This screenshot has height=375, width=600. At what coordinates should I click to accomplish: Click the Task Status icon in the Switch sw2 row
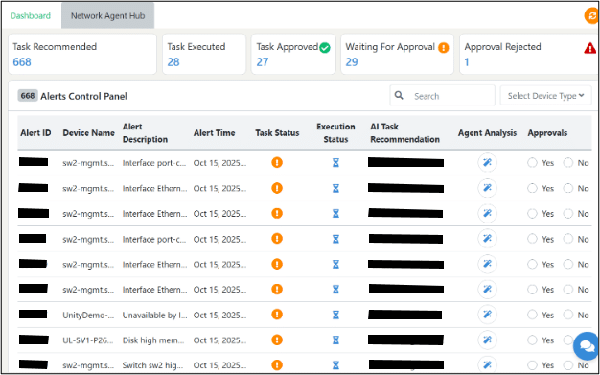(277, 365)
